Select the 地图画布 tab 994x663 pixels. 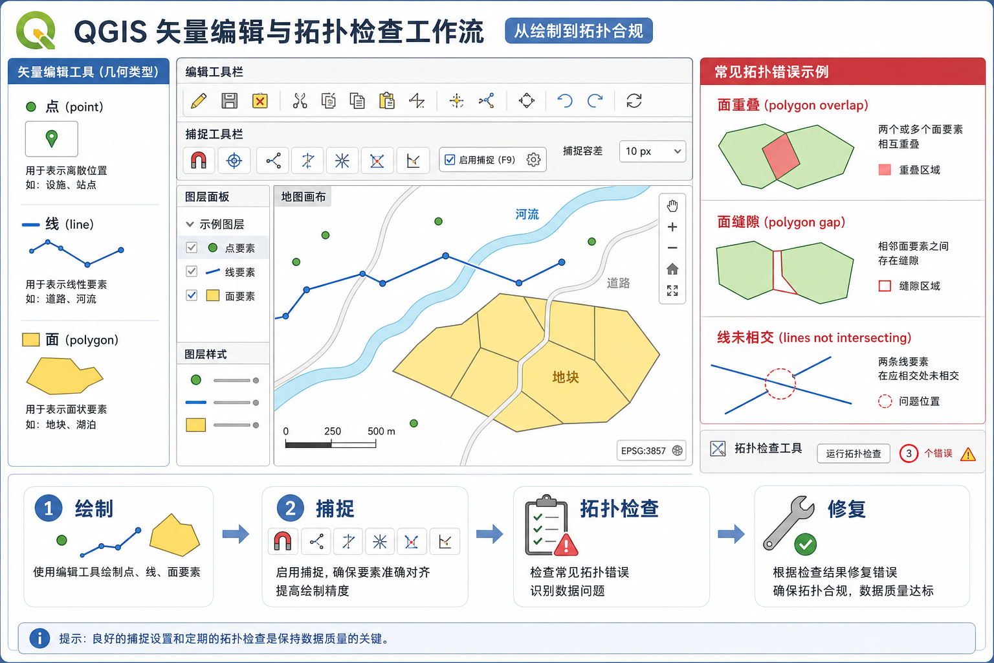tap(303, 197)
